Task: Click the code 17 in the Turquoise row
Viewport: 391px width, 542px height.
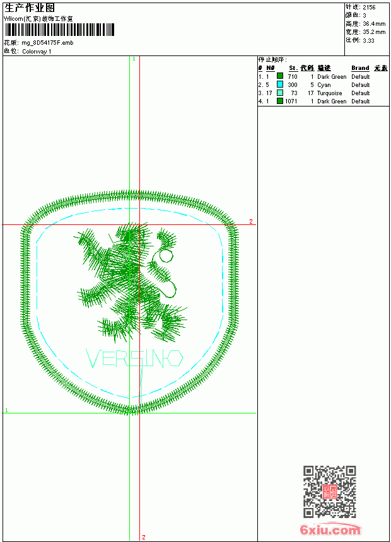Action: (311, 93)
